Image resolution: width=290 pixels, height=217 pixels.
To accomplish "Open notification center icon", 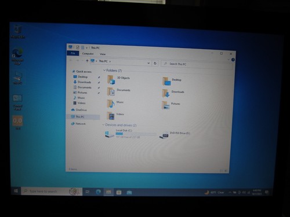I will pyautogui.click(x=267, y=192).
